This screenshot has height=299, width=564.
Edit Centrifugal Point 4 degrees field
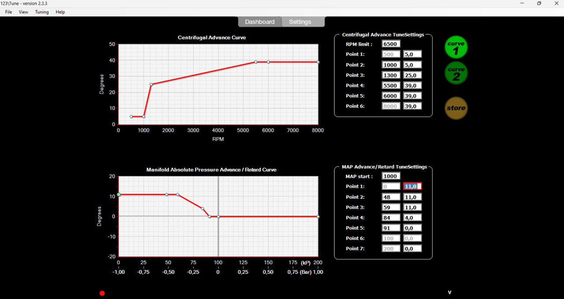pos(412,85)
